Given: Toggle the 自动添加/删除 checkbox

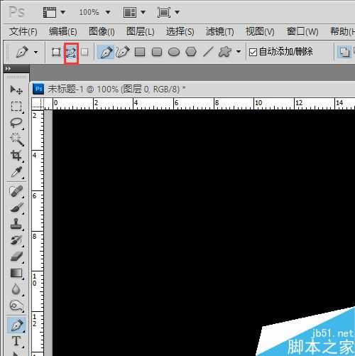Looking at the screenshot, I should (253, 52).
